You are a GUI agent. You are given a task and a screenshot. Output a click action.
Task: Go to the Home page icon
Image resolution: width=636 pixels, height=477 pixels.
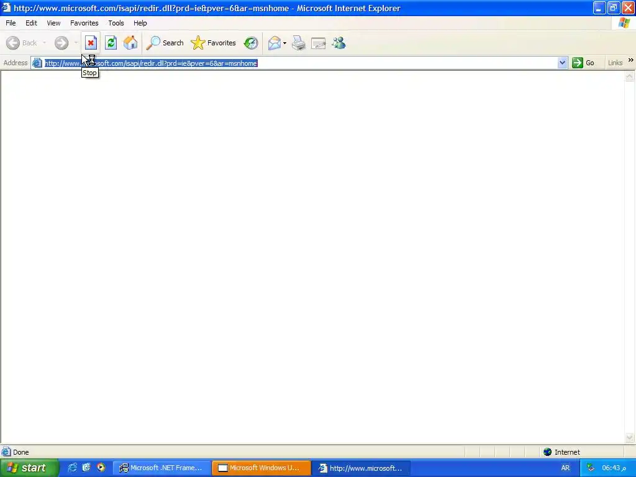(x=130, y=43)
